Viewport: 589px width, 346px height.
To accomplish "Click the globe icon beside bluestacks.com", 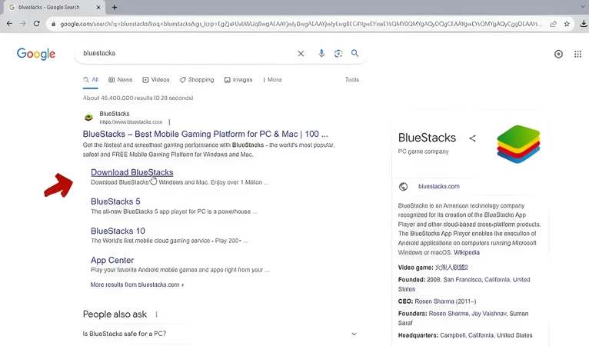I will 403,186.
